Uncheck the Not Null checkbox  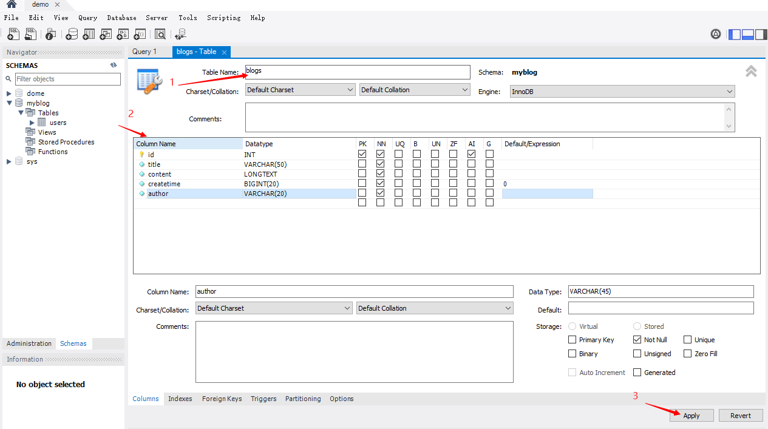[x=637, y=340]
